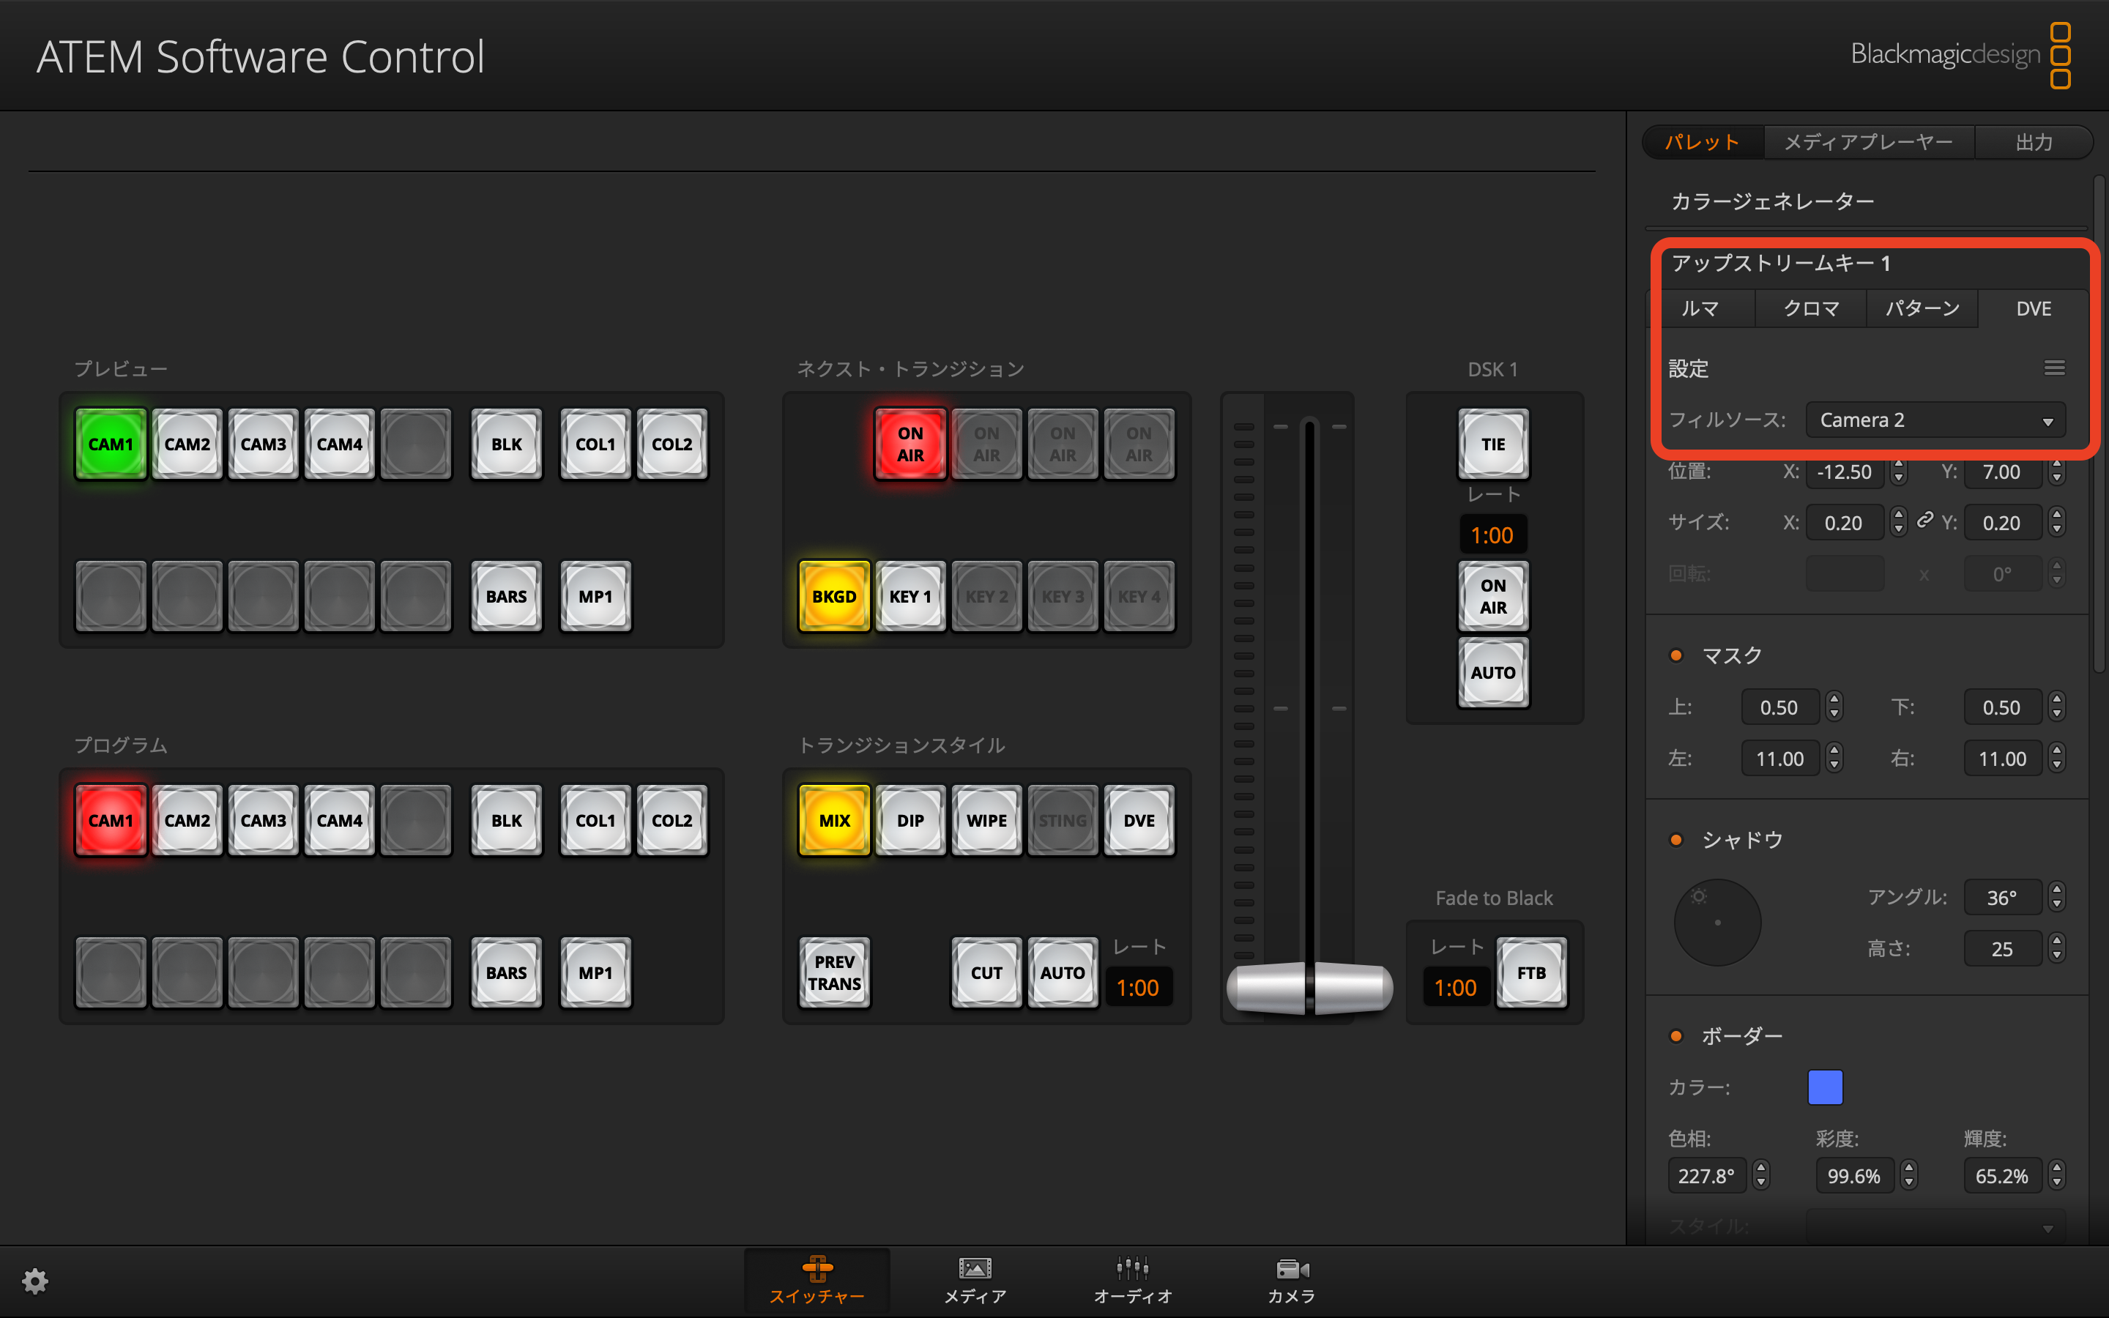
Task: Switch to the メディアプレーヤー tab
Action: (x=1869, y=142)
